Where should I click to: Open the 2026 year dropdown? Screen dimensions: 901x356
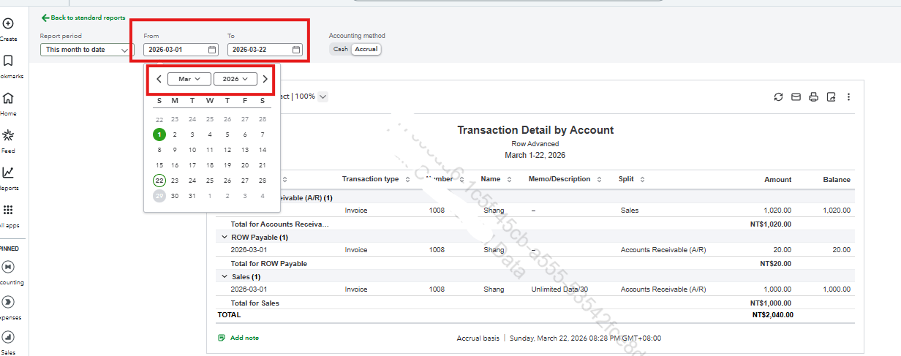click(235, 79)
